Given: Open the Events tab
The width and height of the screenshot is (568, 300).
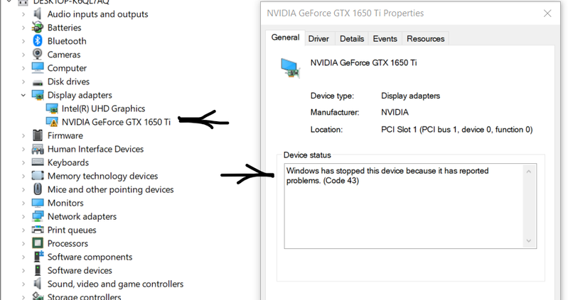Looking at the screenshot, I should tap(385, 39).
